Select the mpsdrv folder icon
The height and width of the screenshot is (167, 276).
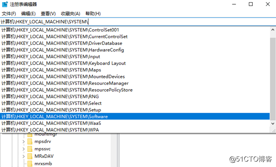click(30, 142)
